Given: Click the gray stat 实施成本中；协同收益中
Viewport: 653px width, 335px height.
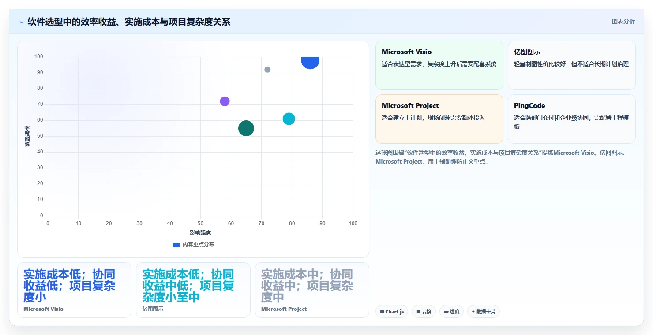Looking at the screenshot, I should tap(307, 286).
